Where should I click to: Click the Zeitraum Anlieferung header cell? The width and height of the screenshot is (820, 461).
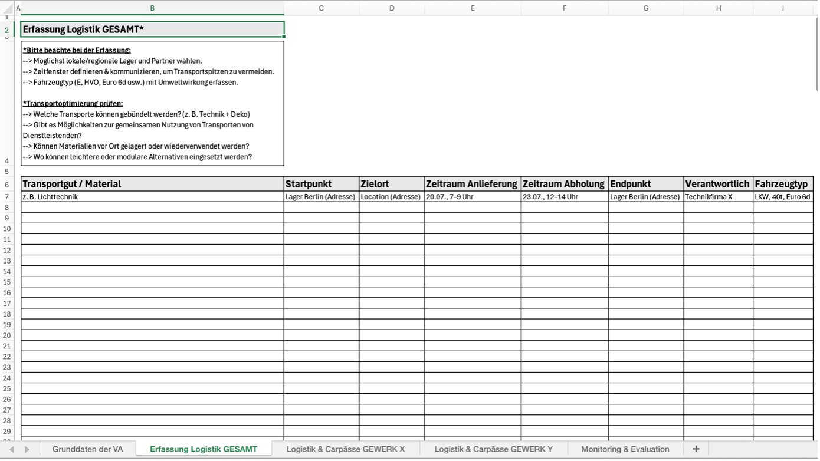[x=473, y=184]
